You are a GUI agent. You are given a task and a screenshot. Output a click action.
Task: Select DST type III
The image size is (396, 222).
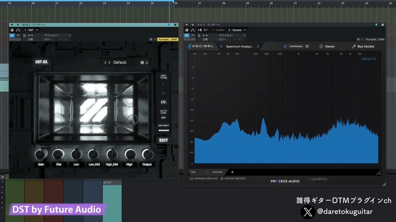coord(163,102)
